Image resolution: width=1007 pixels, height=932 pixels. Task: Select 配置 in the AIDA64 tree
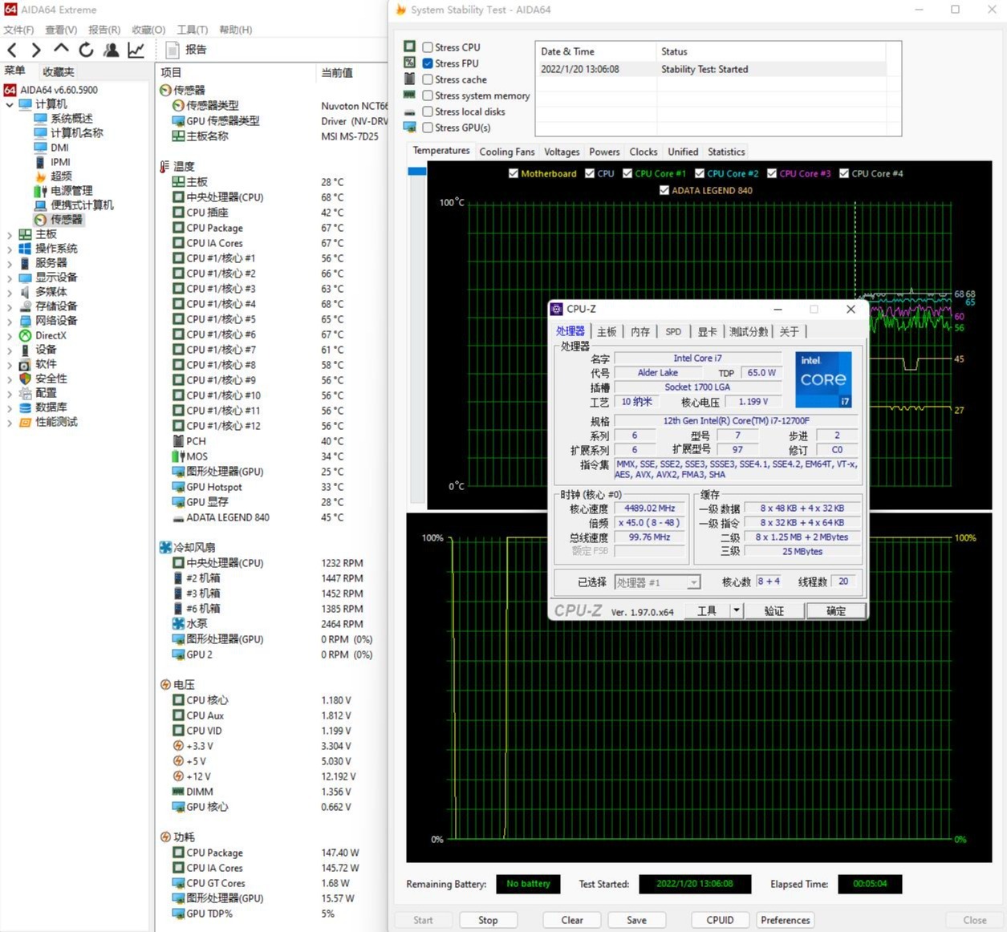(x=46, y=393)
